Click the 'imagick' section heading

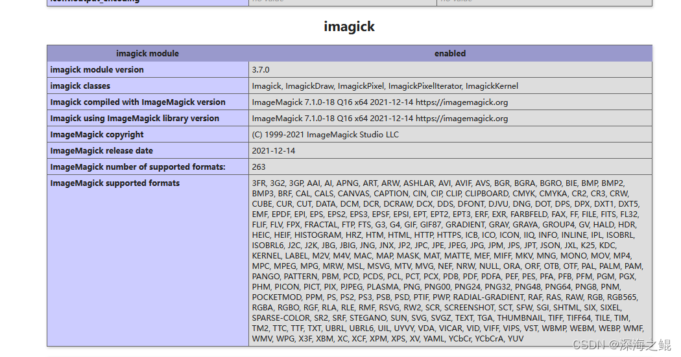[349, 27]
